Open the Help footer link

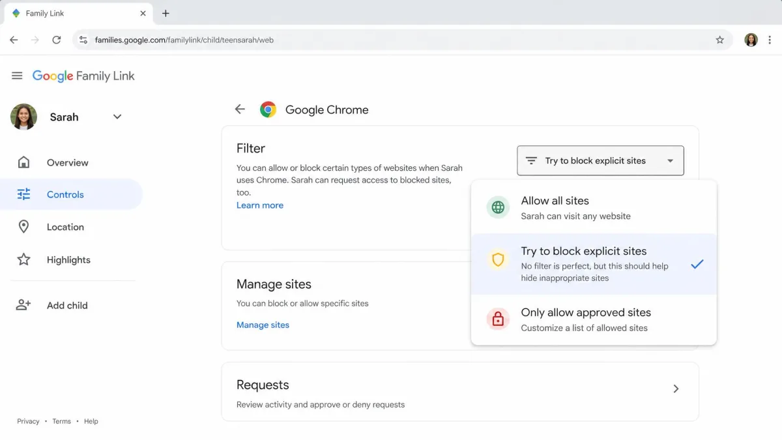[91, 421]
